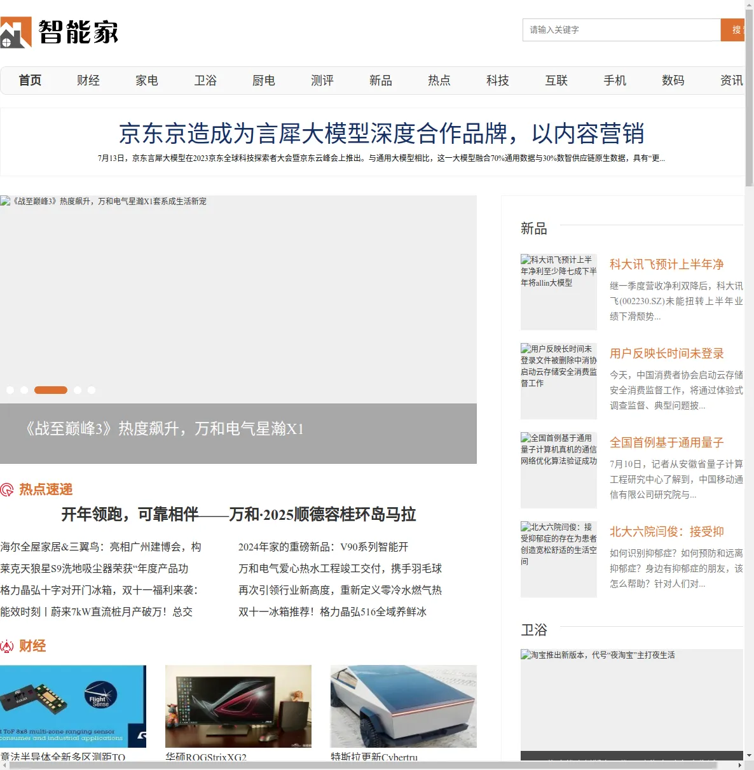Open the 手机 nav menu item

615,80
